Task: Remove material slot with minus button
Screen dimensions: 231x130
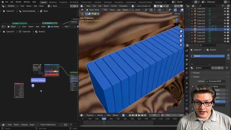Action: (x=228, y=58)
